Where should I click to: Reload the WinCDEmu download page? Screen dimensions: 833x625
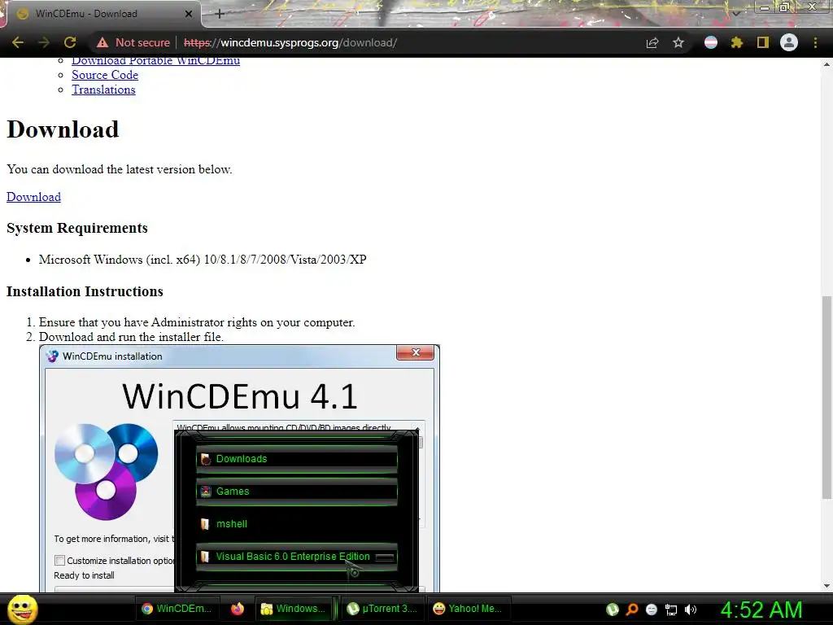[70, 42]
